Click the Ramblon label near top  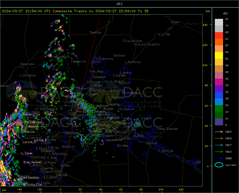tap(96, 32)
